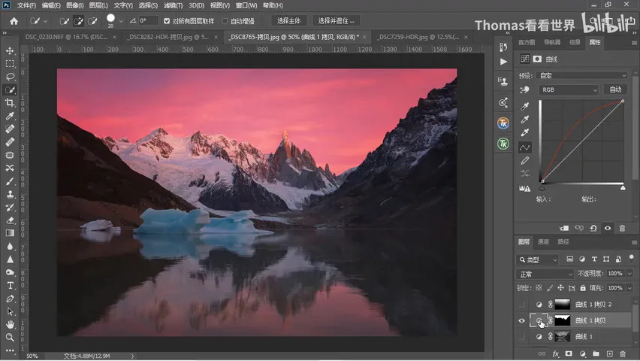640x361 pixels.
Task: Click the 选择并遮住 button
Action: click(337, 21)
